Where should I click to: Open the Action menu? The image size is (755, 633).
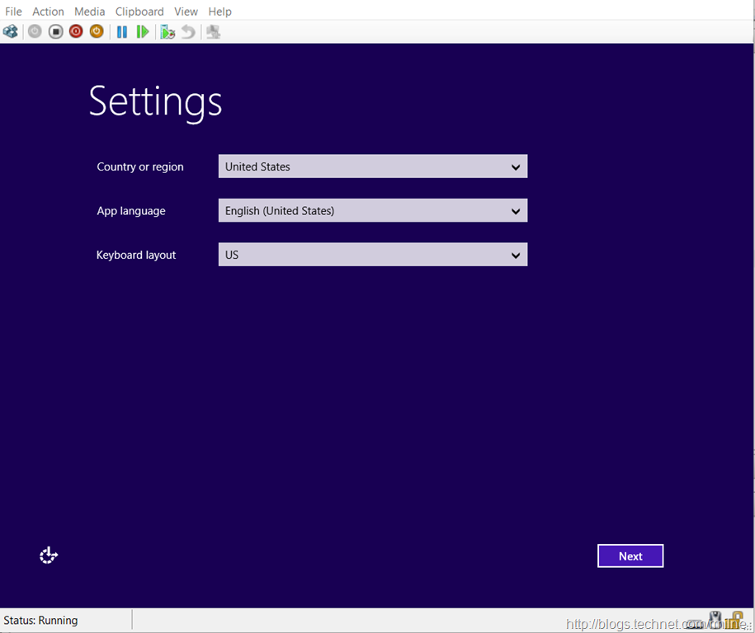click(48, 12)
